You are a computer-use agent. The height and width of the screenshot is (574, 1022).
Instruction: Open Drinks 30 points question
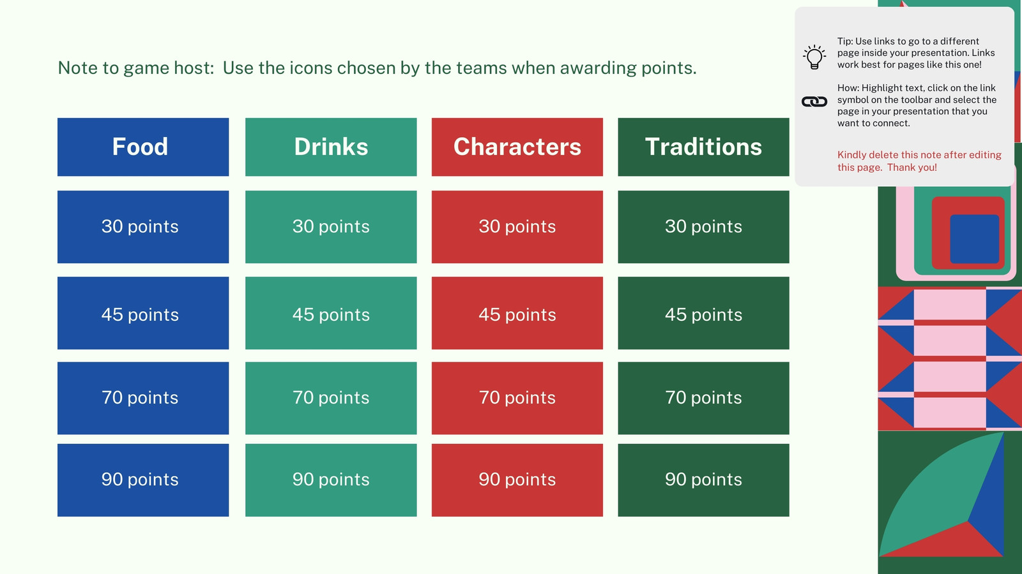point(331,226)
